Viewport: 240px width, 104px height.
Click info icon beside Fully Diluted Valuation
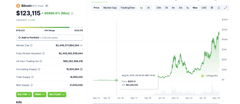44,54
